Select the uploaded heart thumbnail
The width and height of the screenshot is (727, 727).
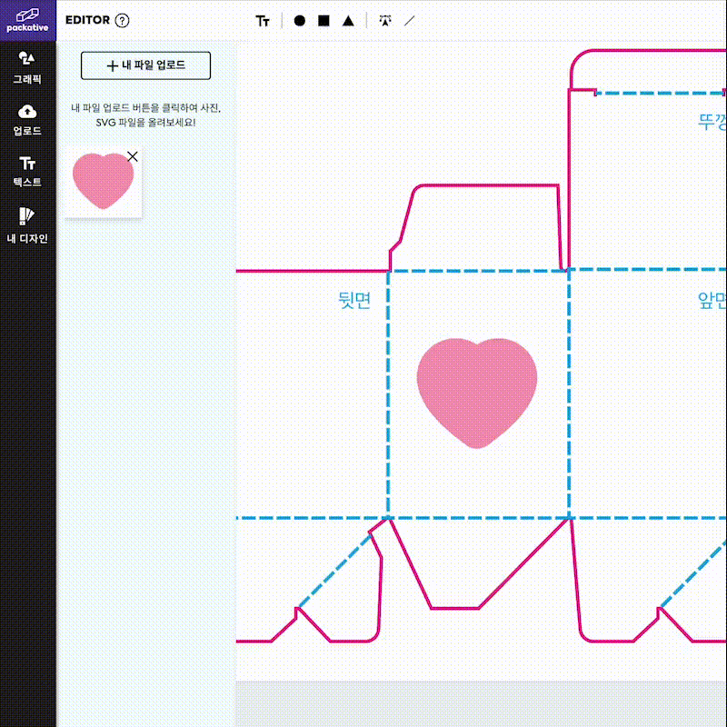[x=103, y=182]
